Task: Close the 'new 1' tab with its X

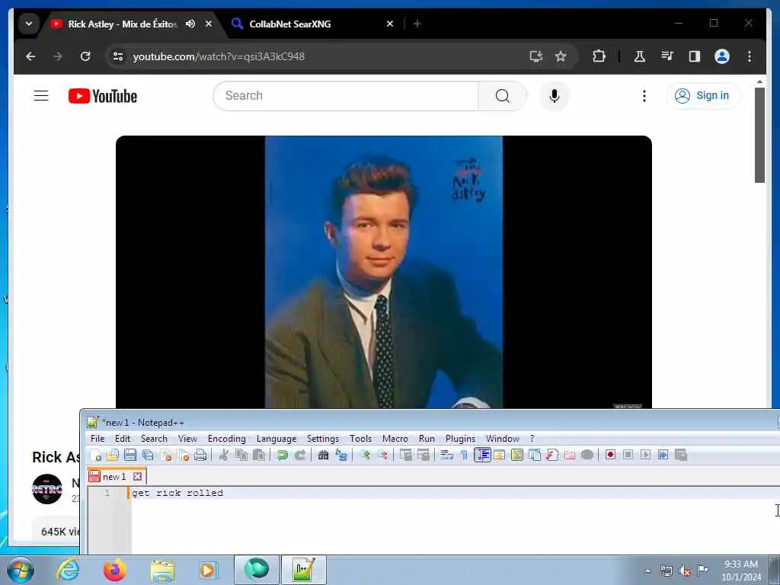Action: tap(138, 477)
